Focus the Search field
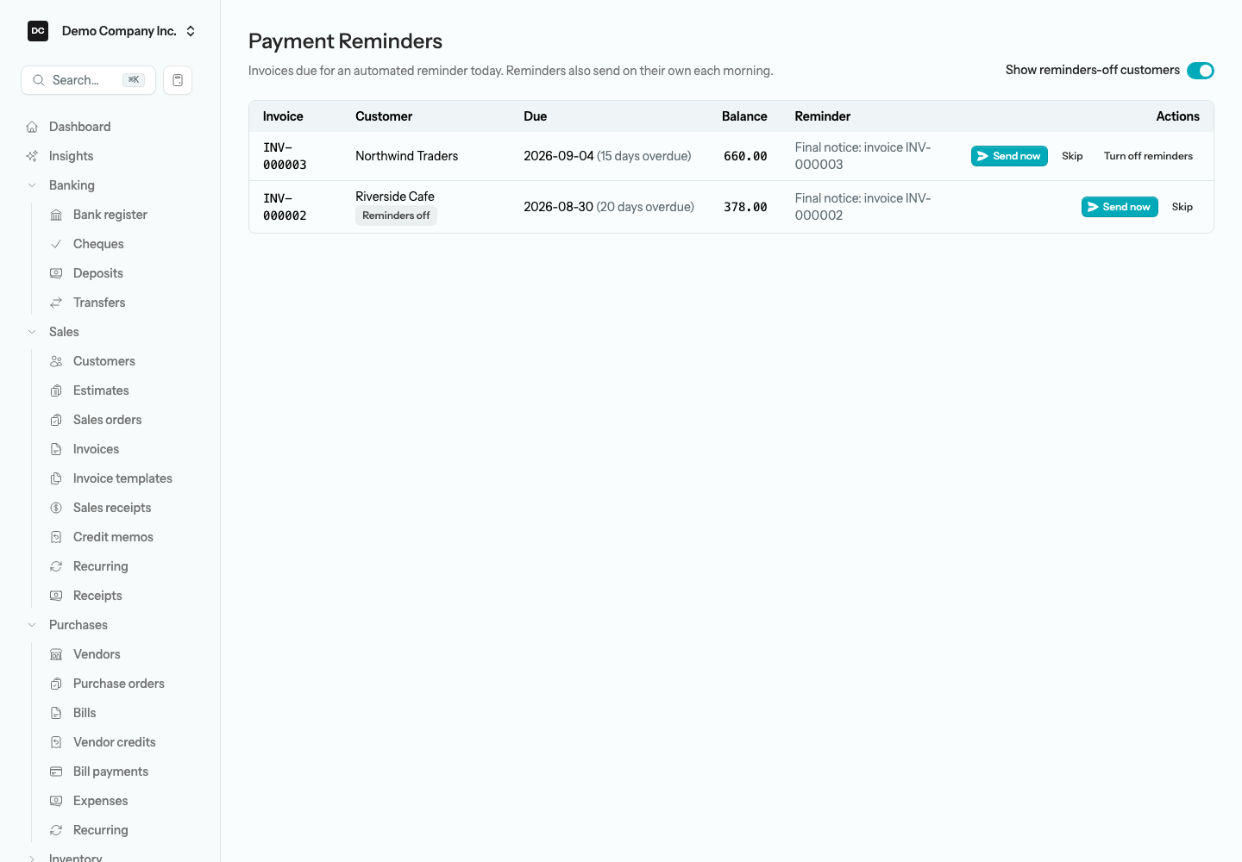This screenshot has width=1242, height=862. pos(88,80)
